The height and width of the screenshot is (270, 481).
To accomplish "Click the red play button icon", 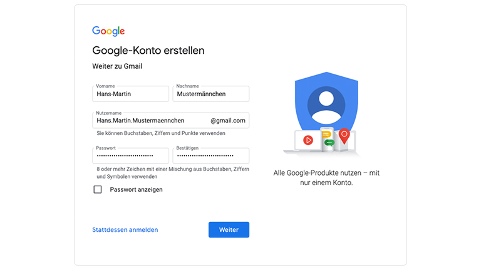I will (308, 140).
